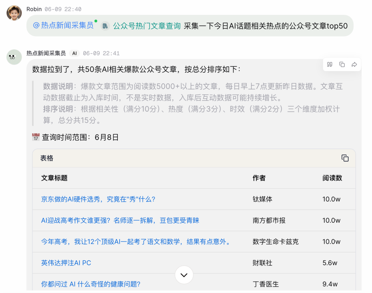Screen dimensions: 372x293
Task: Select the 作者 column header
Action: point(259,178)
